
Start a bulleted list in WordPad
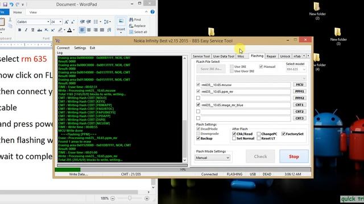[96, 22]
